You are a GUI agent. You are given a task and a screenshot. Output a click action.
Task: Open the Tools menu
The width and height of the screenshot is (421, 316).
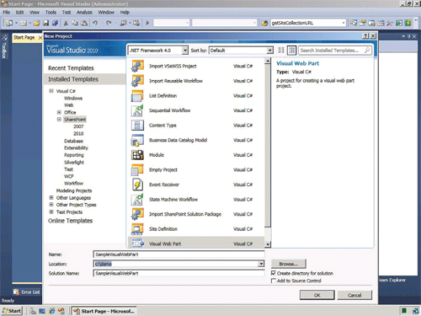click(51, 13)
